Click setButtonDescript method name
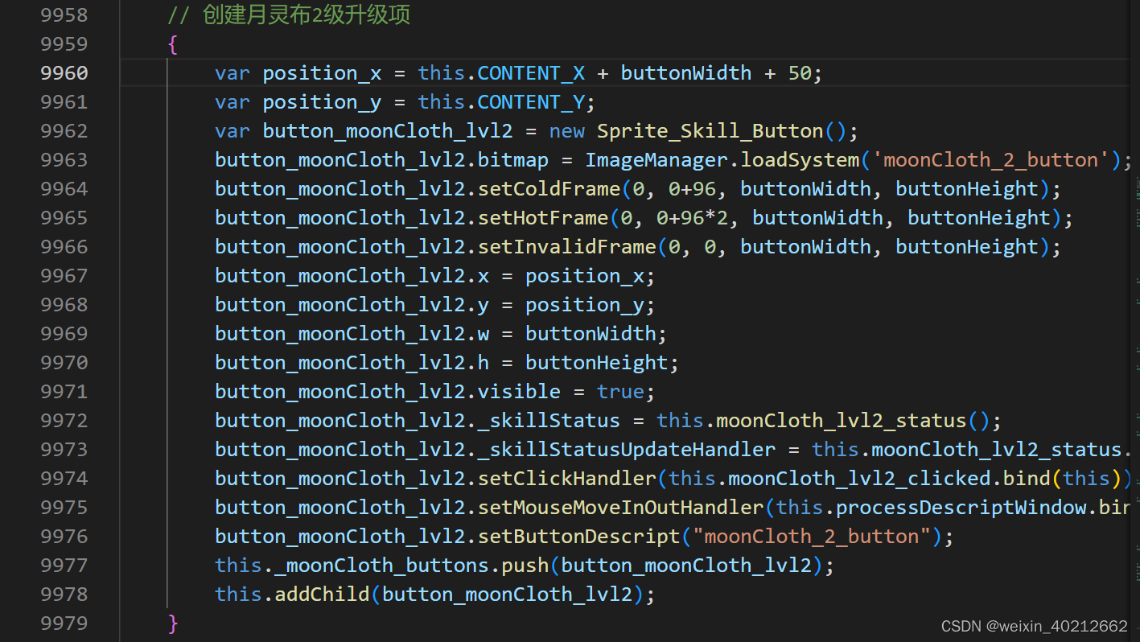The image size is (1140, 642). point(579,537)
